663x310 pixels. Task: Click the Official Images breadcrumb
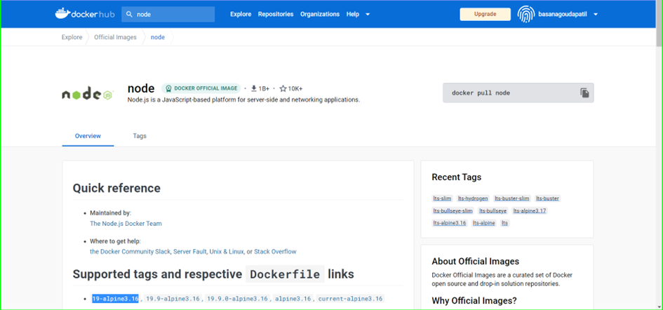[x=116, y=37]
